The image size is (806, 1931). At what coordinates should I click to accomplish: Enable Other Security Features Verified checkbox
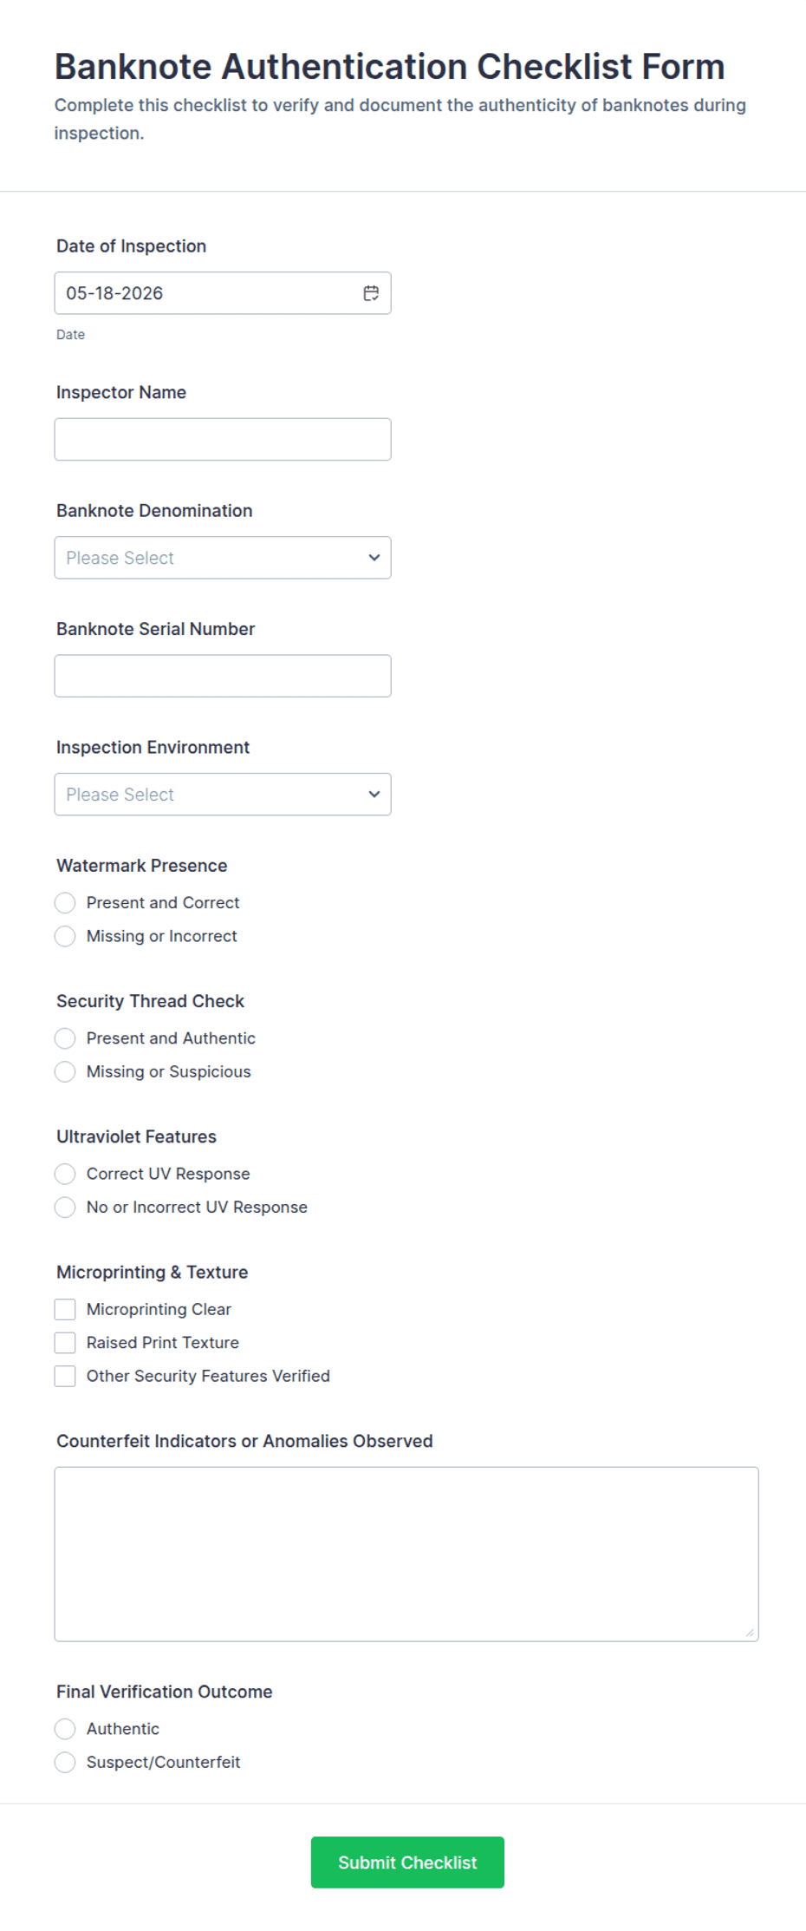point(65,1376)
